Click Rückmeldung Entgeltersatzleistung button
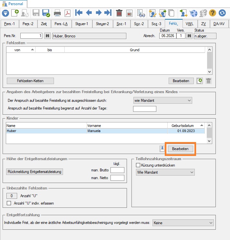 click(x=35, y=172)
